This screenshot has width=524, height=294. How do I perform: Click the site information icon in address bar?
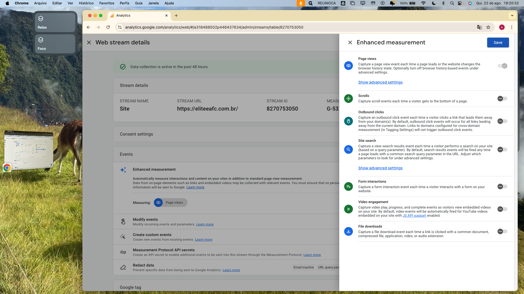(x=120, y=27)
